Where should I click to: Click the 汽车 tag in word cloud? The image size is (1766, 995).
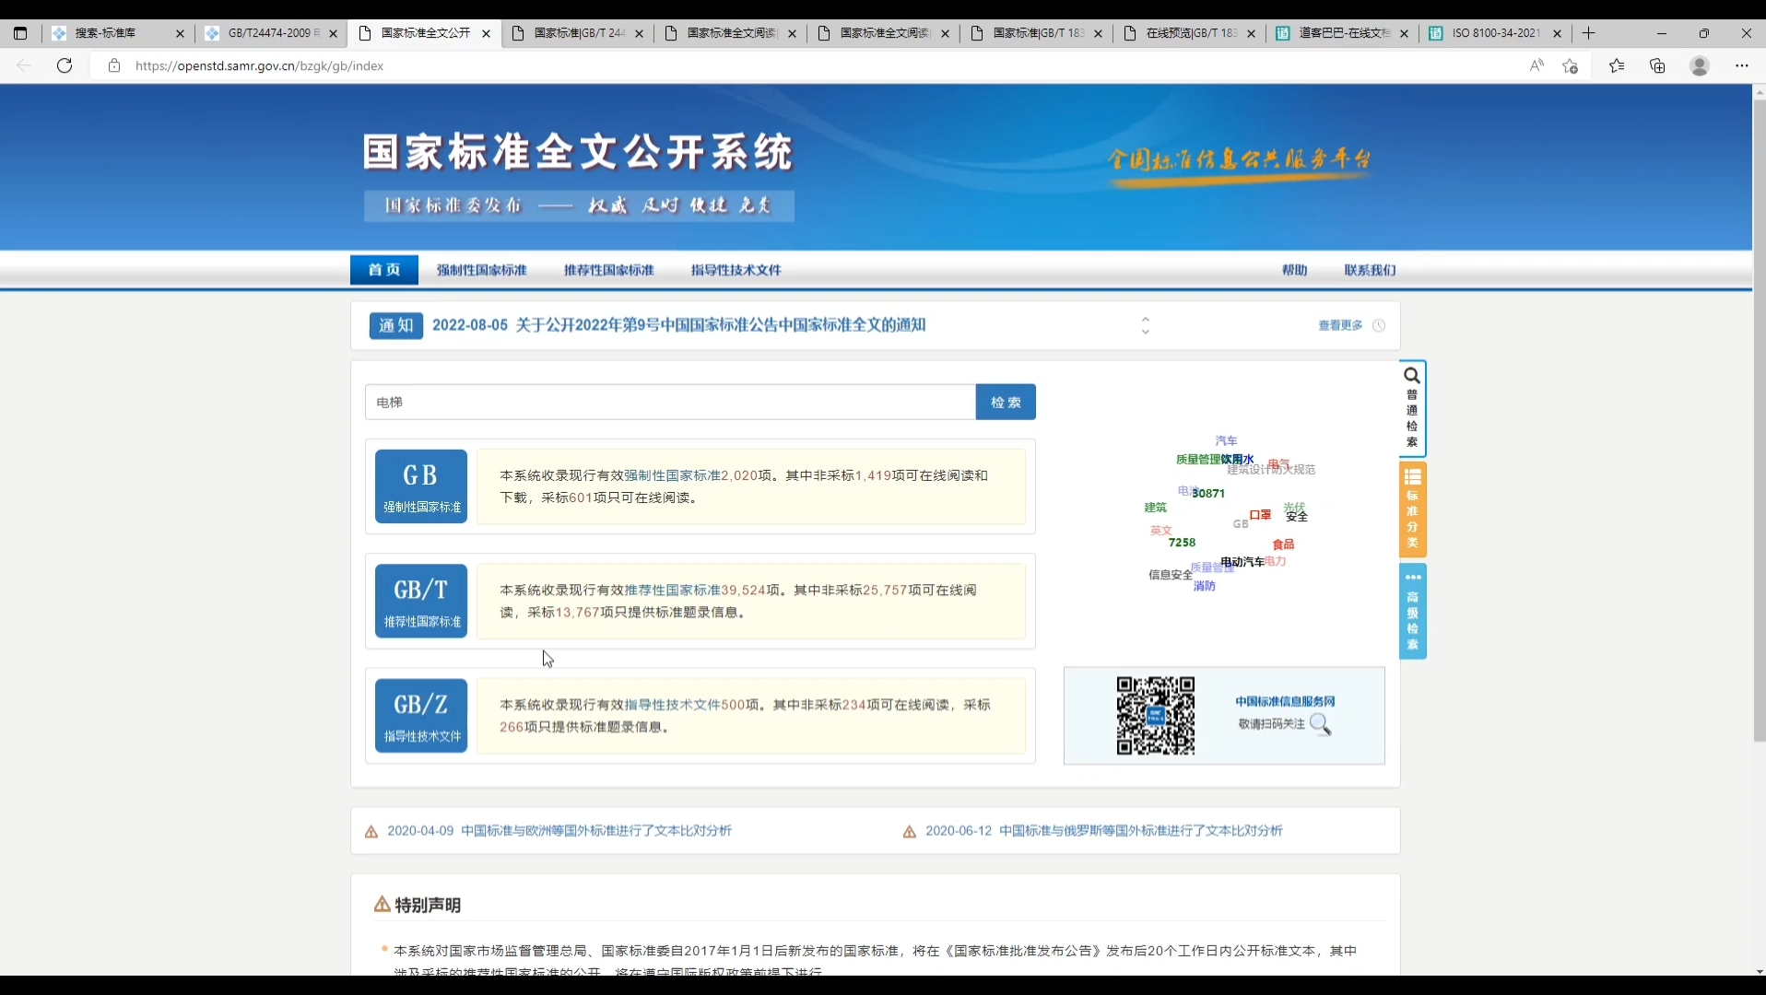point(1226,441)
